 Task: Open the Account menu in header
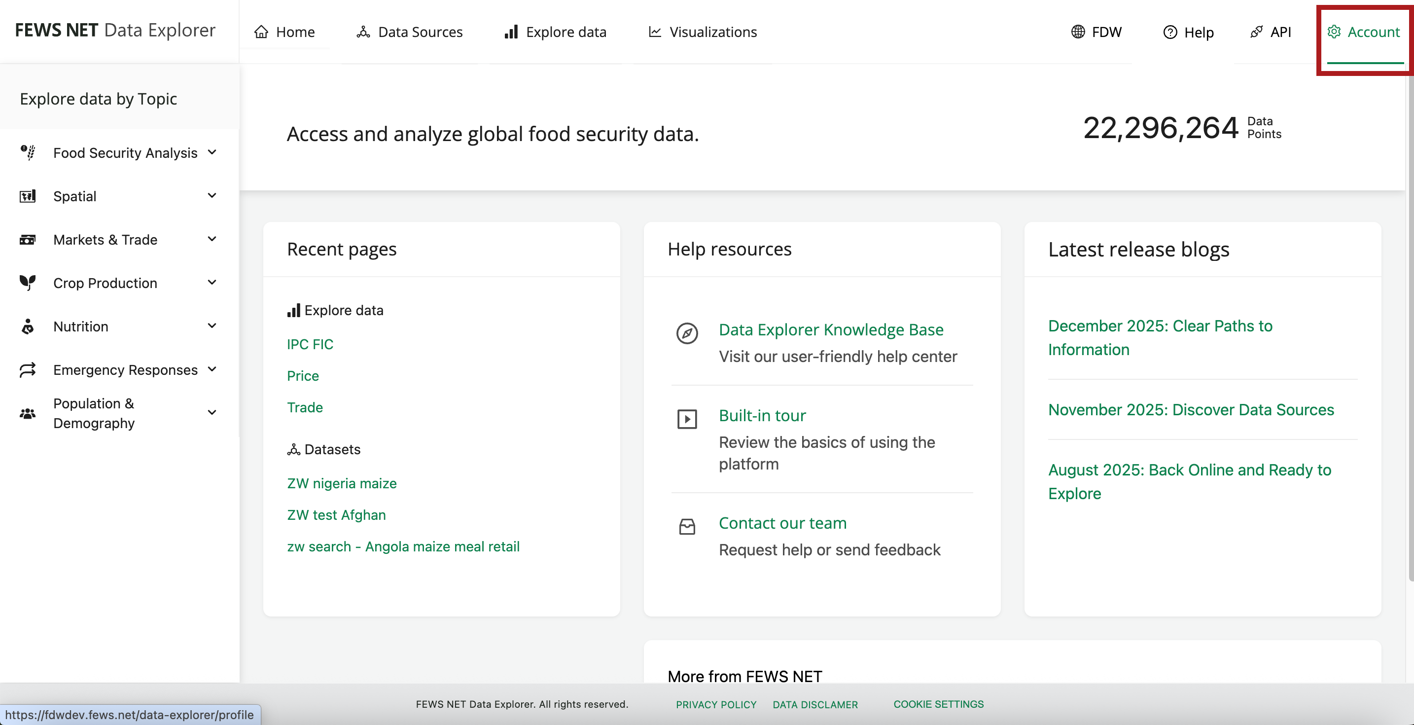1364,32
